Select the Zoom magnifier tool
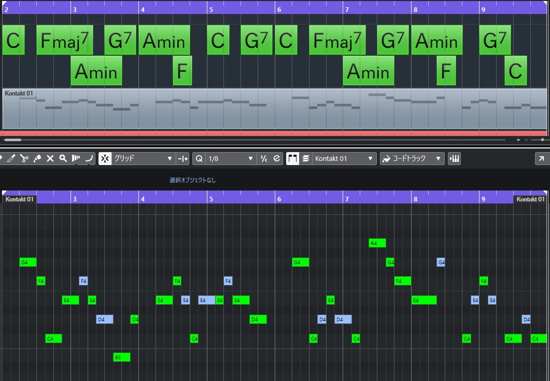This screenshot has height=381, width=550. (63, 158)
